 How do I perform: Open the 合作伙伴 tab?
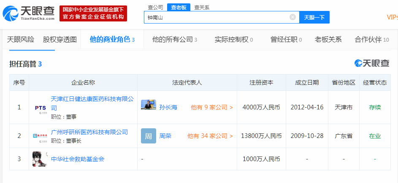pos(372,40)
